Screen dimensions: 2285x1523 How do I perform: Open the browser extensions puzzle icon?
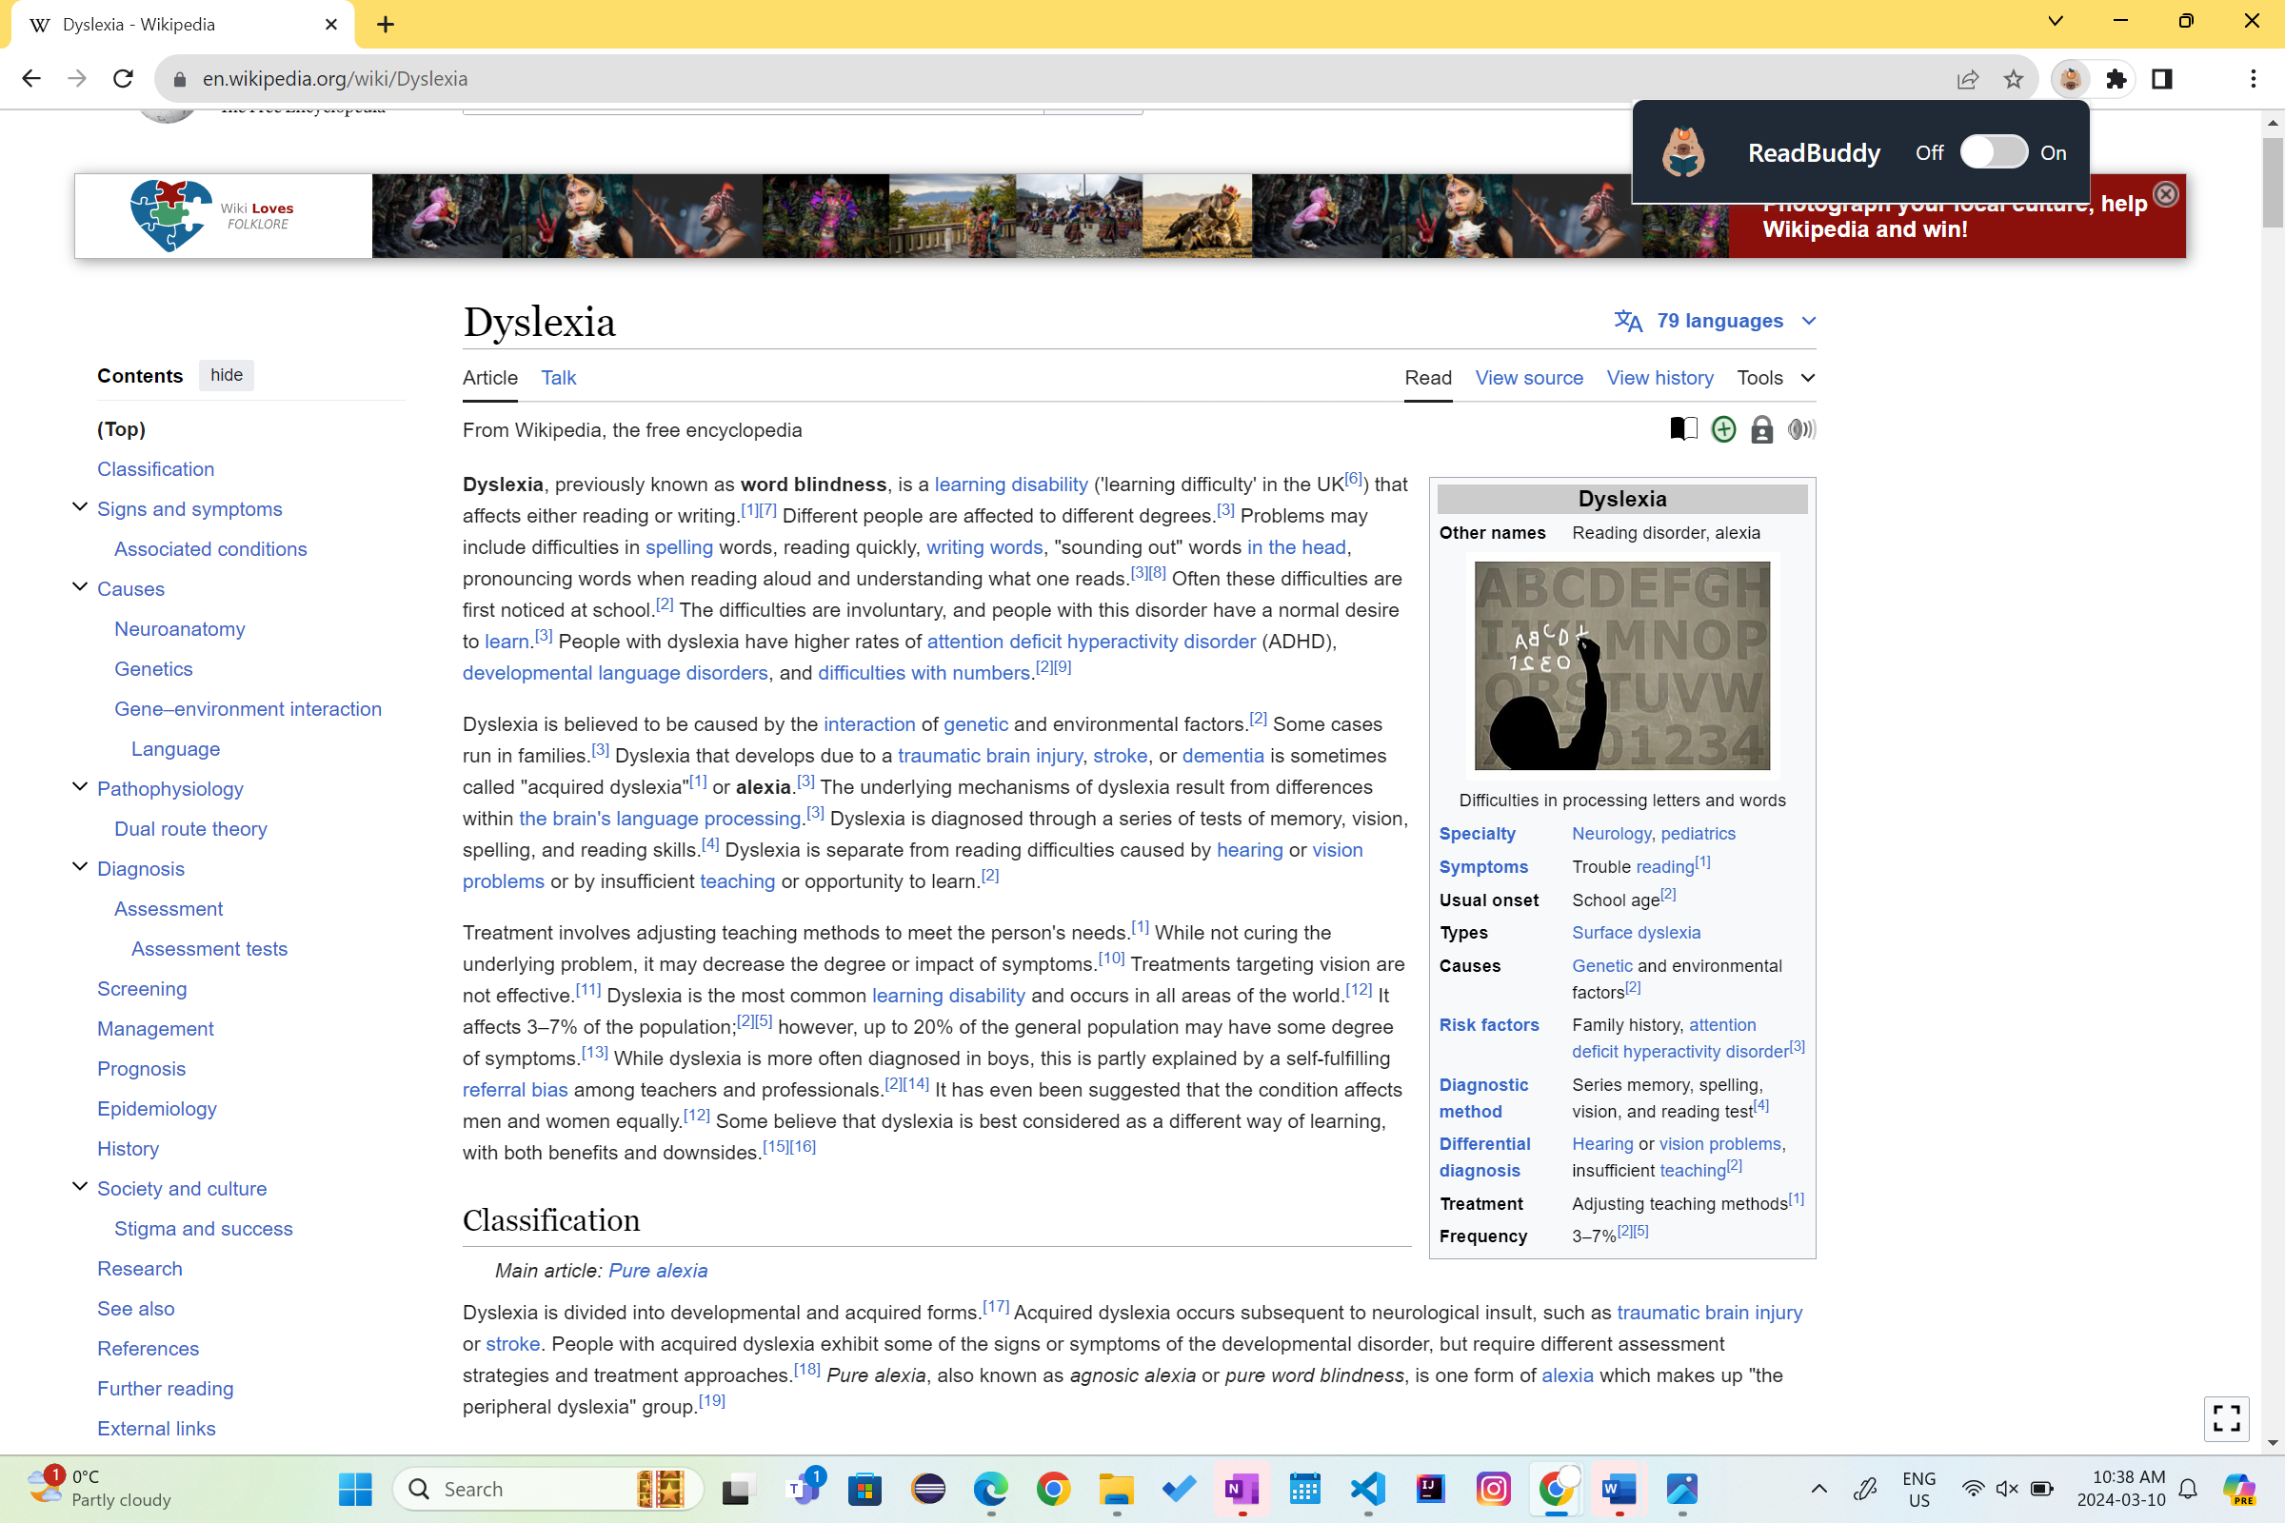point(2116,79)
